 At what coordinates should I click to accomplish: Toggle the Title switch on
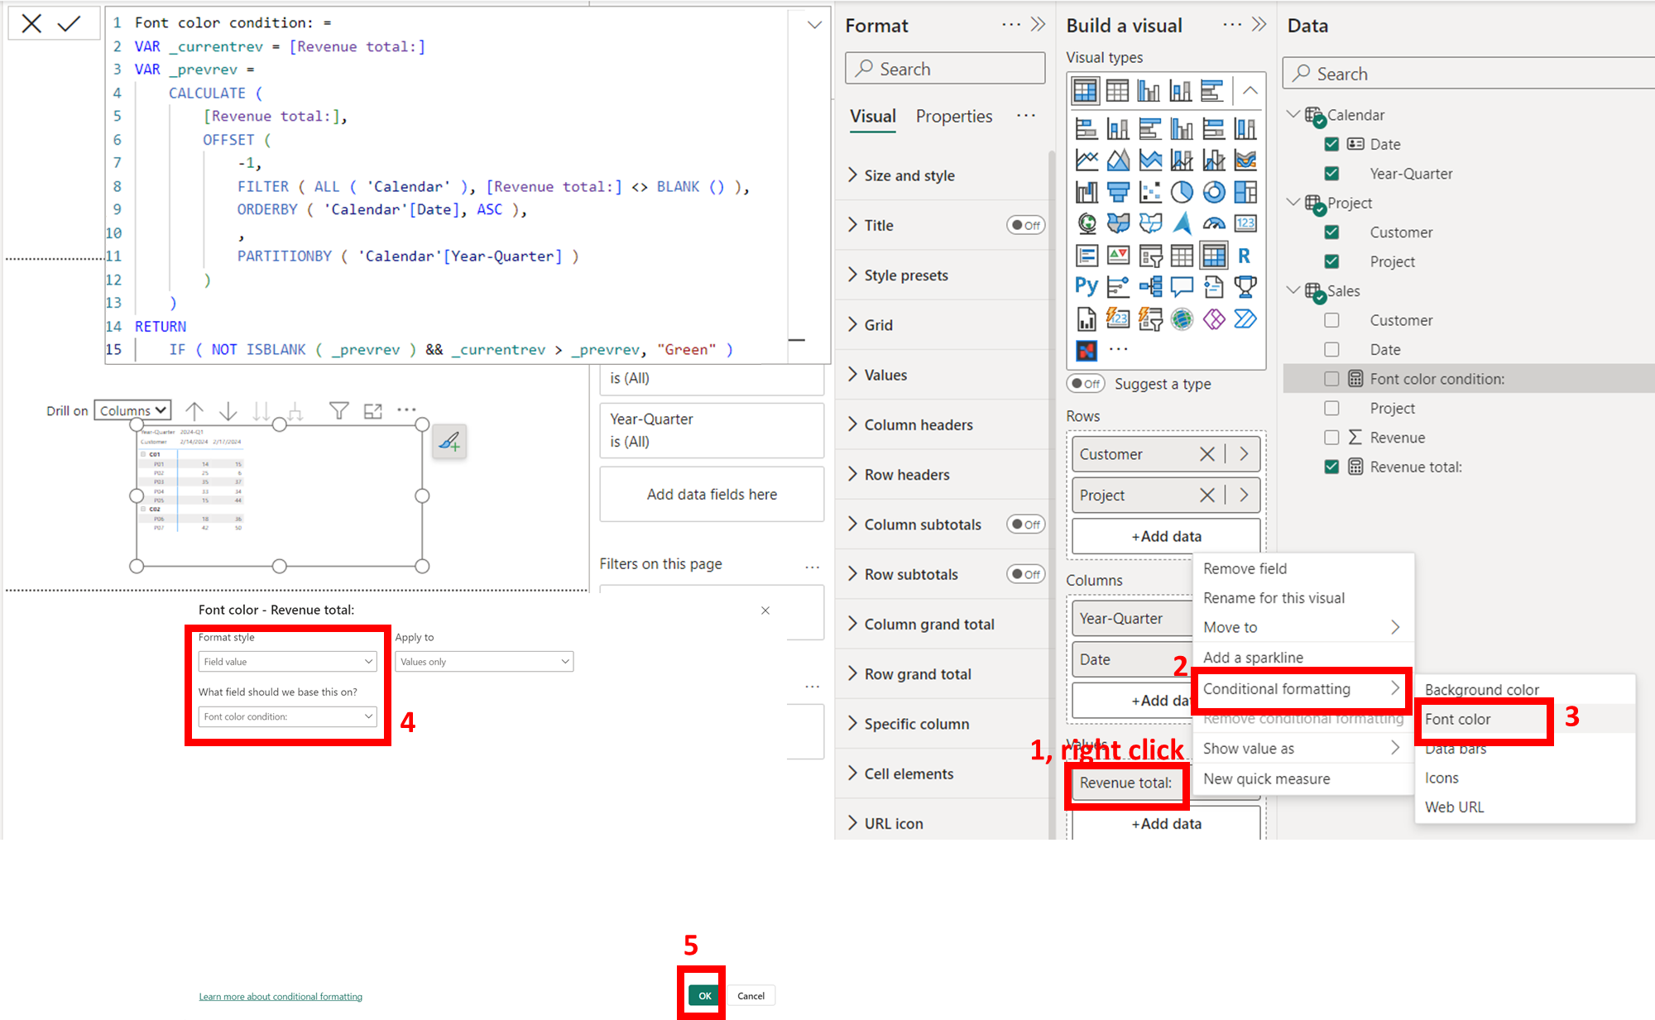(1026, 225)
